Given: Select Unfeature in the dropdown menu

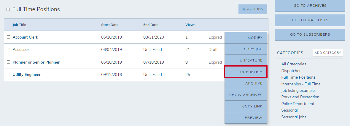Looking at the screenshot, I should click(246, 60).
